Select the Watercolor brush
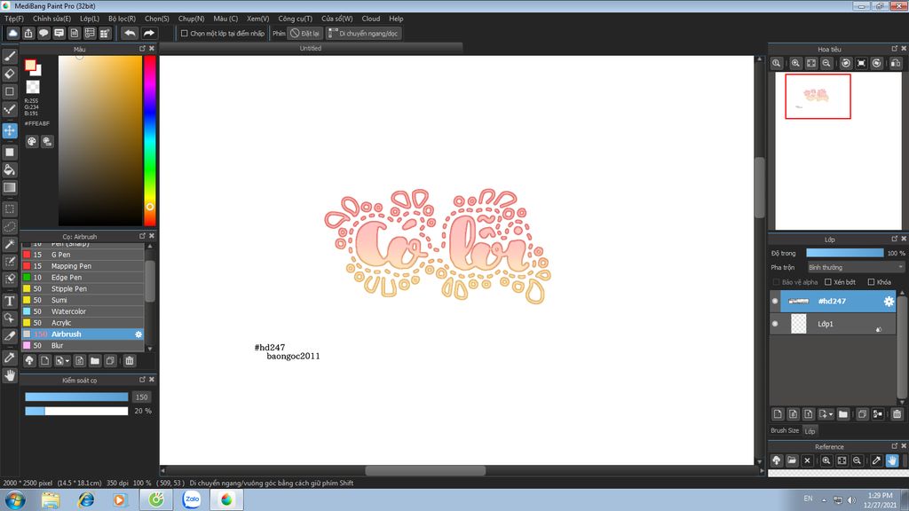Screen dimensions: 909x511 83,311
